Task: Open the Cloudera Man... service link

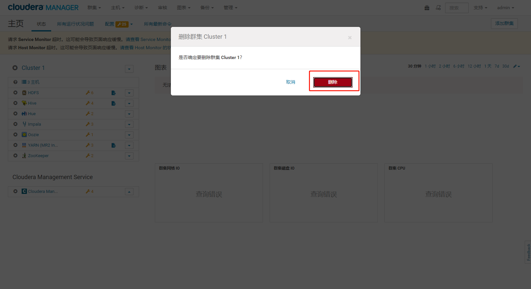Action: (43, 192)
